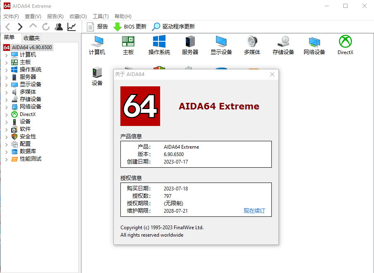374x273 pixels.
Task: Switch to the 收藏夹 tab
Action: coord(31,38)
